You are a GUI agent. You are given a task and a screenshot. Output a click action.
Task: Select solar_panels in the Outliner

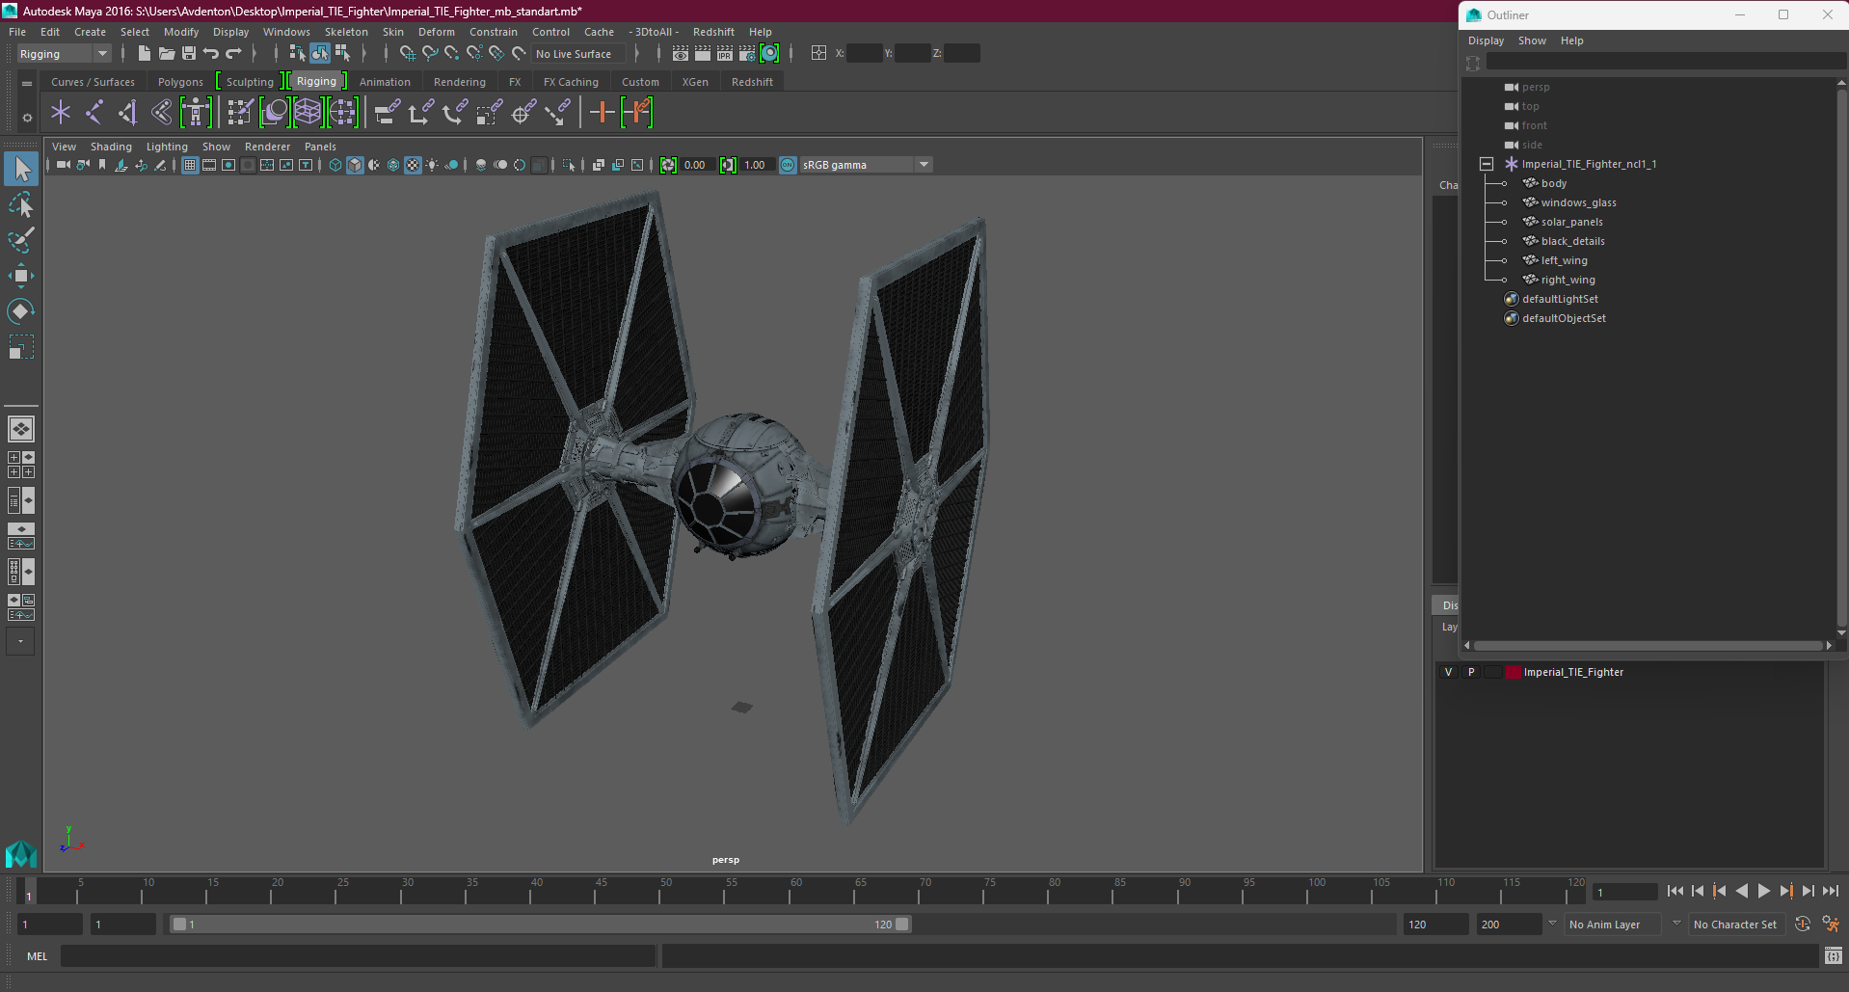tap(1571, 222)
